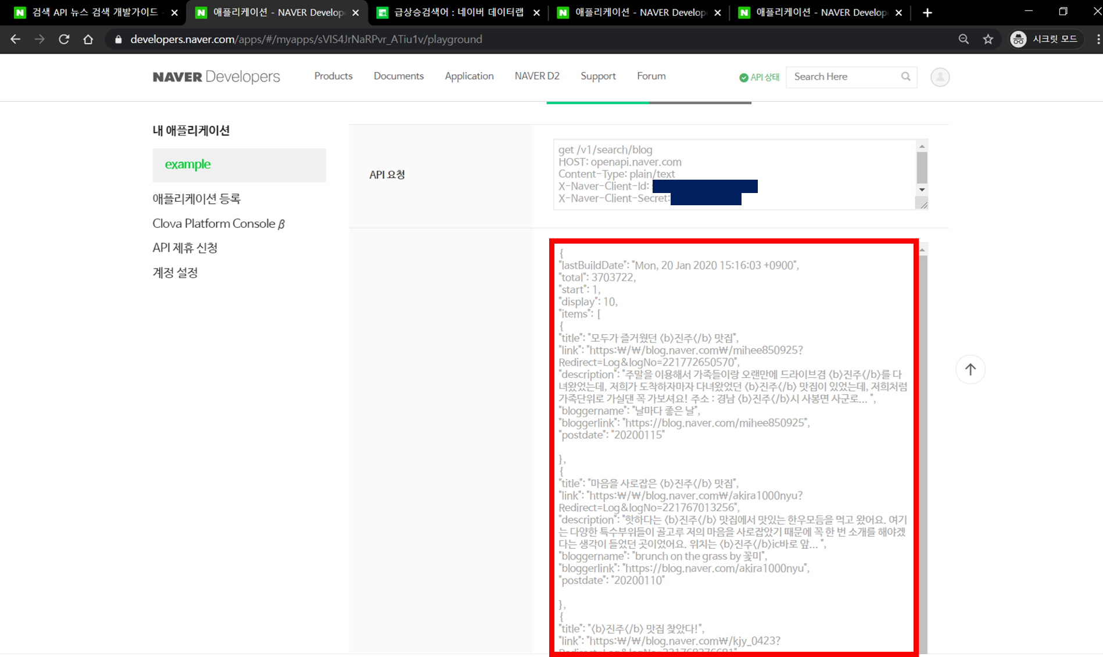Click the 'get /v1/search/blog' request line
The height and width of the screenshot is (657, 1103).
point(606,150)
